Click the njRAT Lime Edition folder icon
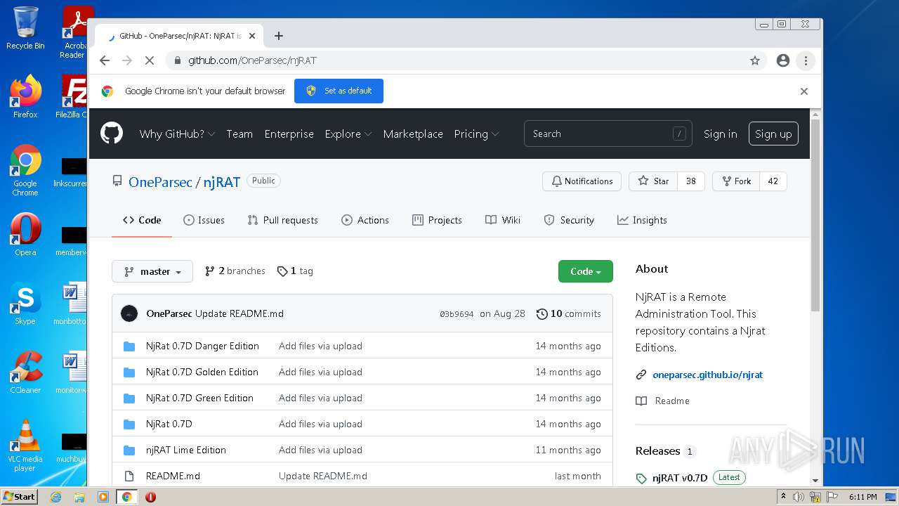The image size is (899, 506). pyautogui.click(x=129, y=450)
